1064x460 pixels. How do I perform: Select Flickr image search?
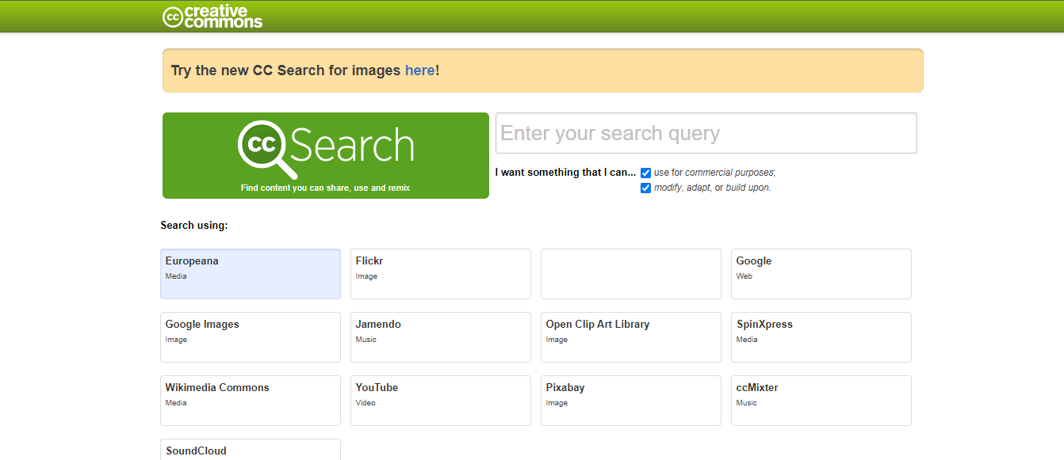pyautogui.click(x=440, y=273)
